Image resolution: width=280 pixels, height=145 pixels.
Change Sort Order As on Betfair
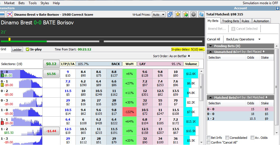171,56
